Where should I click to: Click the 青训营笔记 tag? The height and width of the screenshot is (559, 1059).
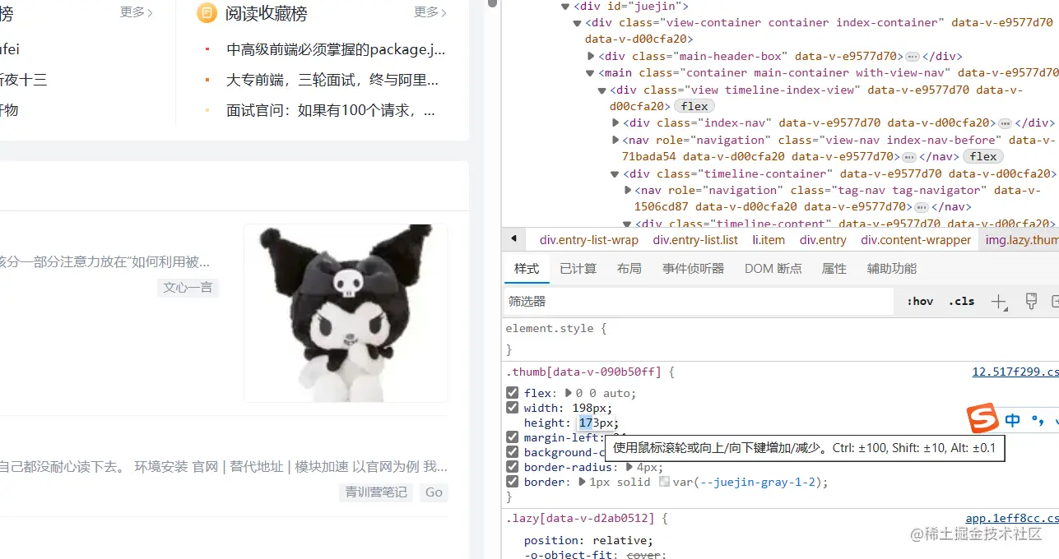click(376, 492)
